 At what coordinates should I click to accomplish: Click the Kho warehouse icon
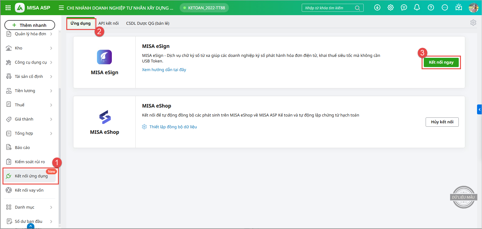(x=9, y=48)
